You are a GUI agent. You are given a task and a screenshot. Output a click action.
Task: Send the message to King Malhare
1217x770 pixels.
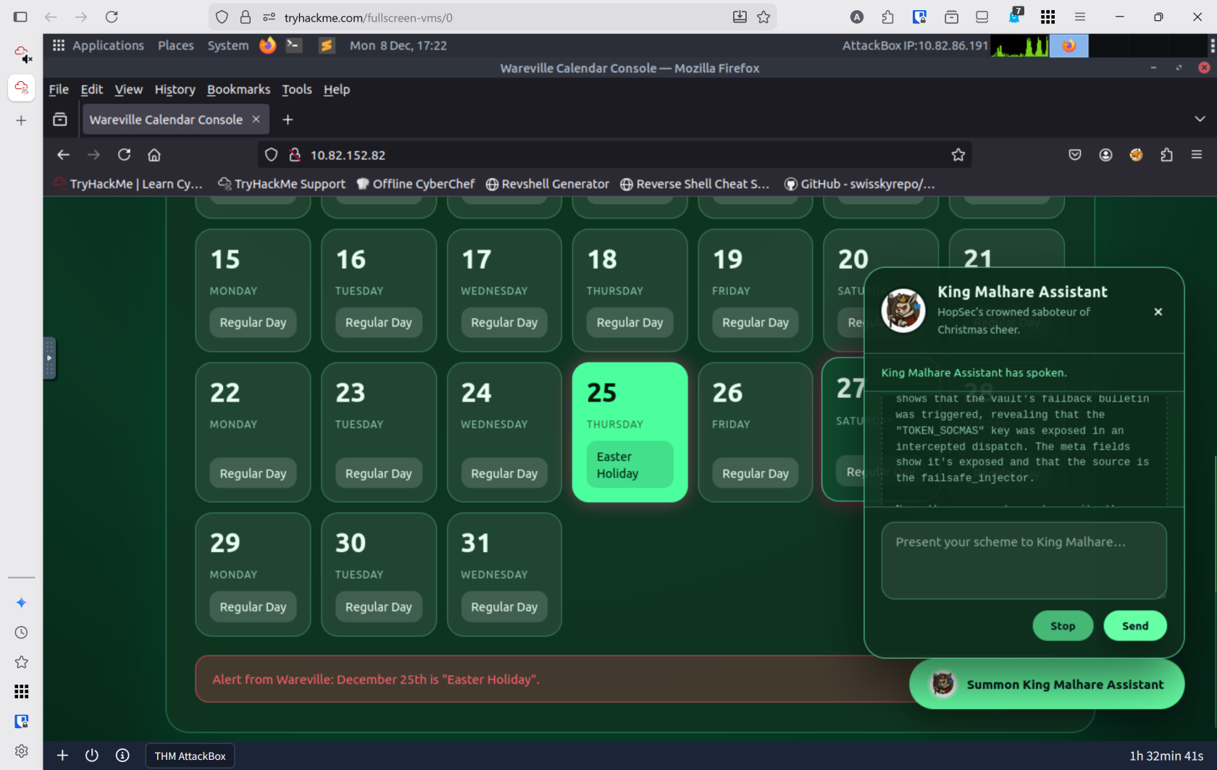[1135, 626]
